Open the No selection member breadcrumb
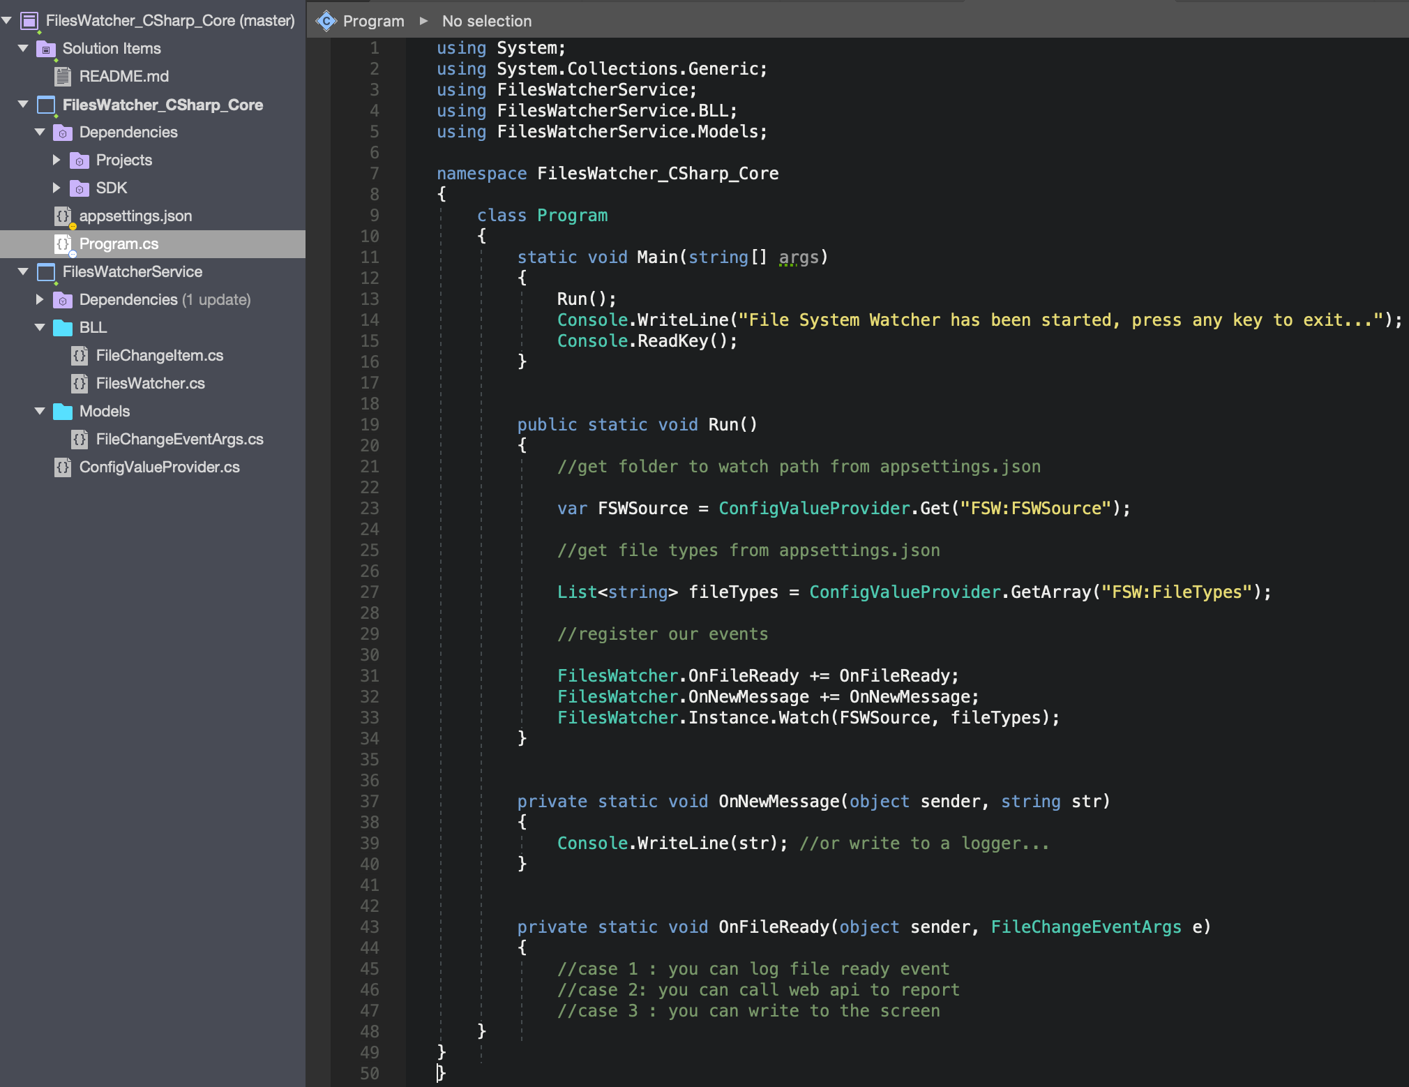This screenshot has height=1087, width=1409. (x=487, y=22)
